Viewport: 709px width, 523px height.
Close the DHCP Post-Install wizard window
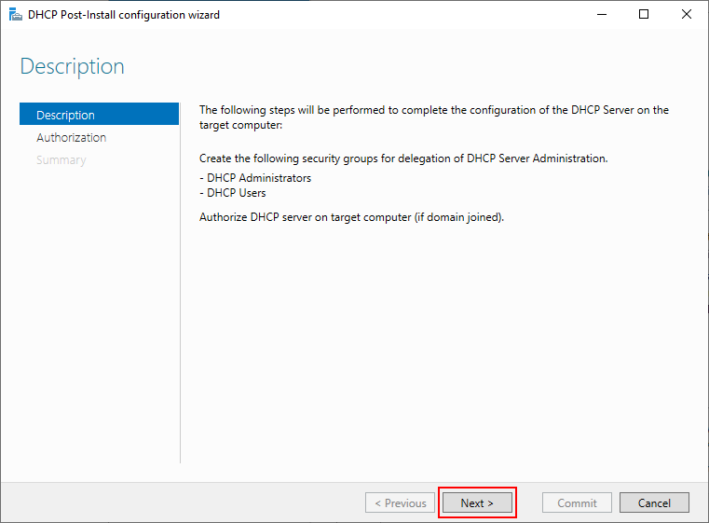(x=687, y=15)
